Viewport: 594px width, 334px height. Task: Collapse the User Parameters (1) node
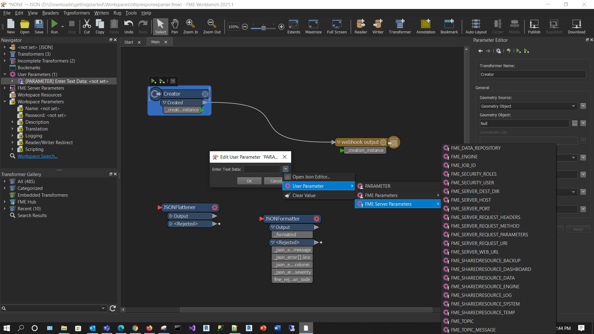pos(5,74)
